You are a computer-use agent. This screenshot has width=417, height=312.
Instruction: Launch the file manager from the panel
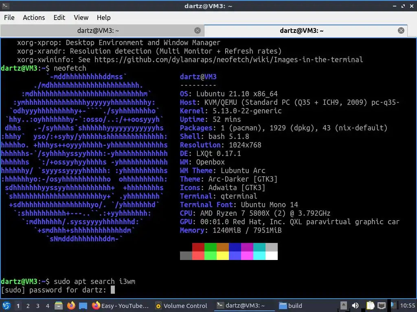point(59,305)
